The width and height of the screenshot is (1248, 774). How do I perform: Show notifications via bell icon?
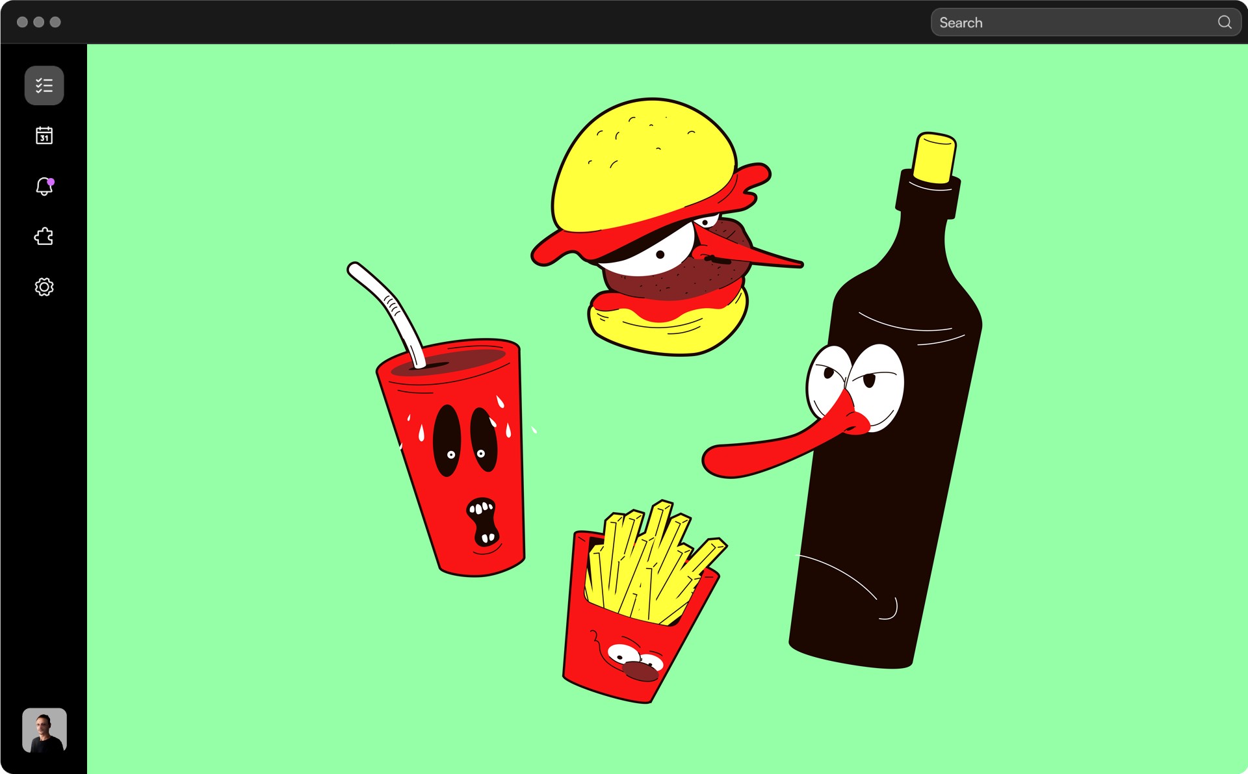pyautogui.click(x=44, y=187)
